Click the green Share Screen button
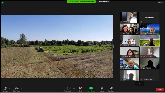Screen dimensions: 165x93 click(x=91, y=89)
